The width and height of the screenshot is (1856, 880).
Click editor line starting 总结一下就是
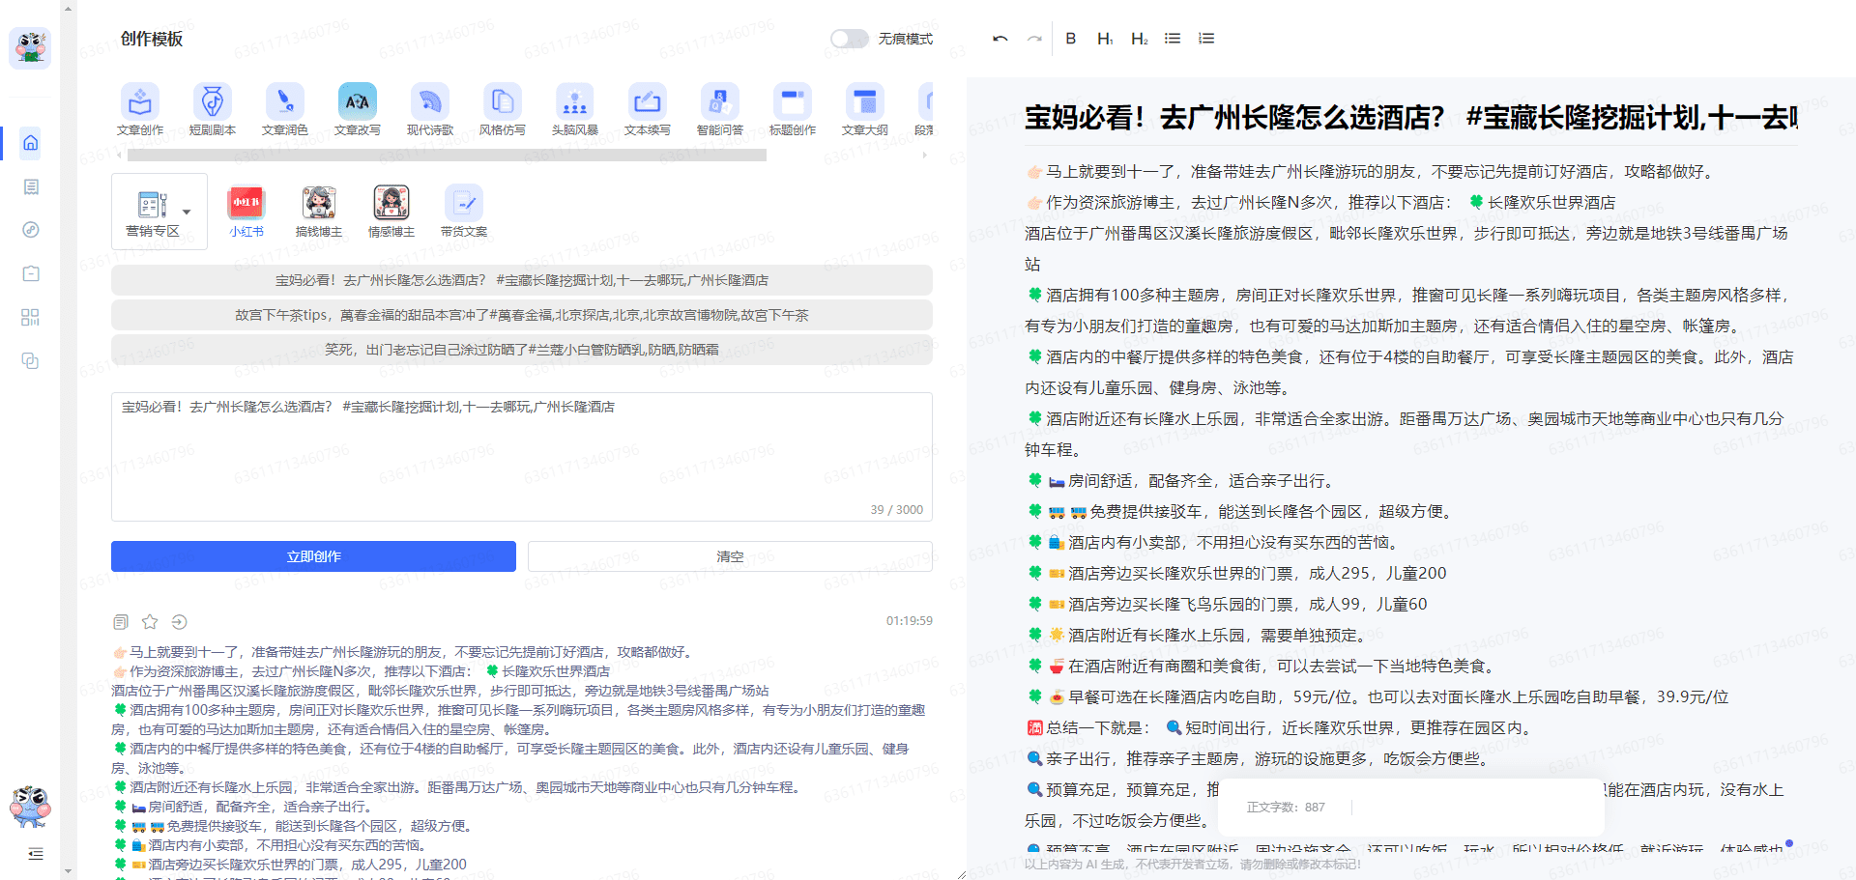[1280, 728]
